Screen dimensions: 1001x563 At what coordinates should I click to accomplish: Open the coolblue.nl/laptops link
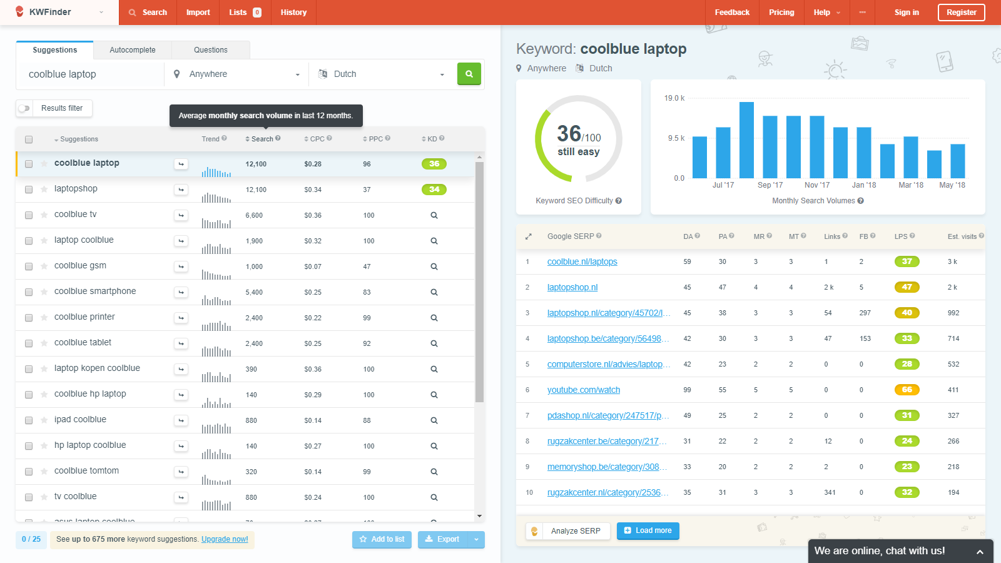582,261
